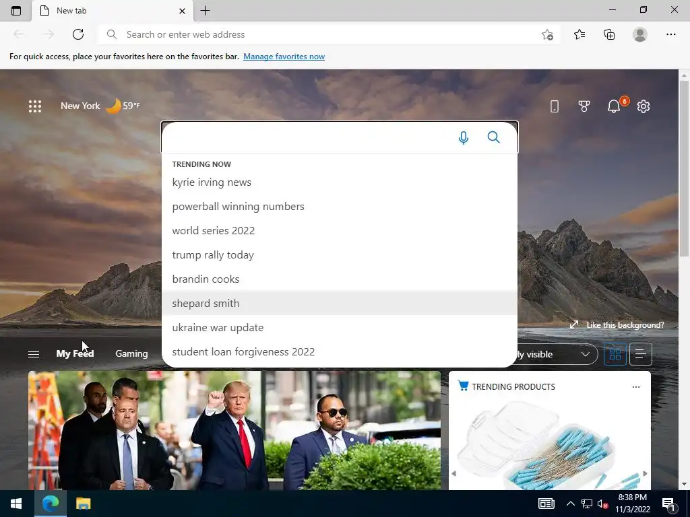Viewport: 690px width, 517px height.
Task: Click the muted volume tray icon
Action: pyautogui.click(x=602, y=504)
